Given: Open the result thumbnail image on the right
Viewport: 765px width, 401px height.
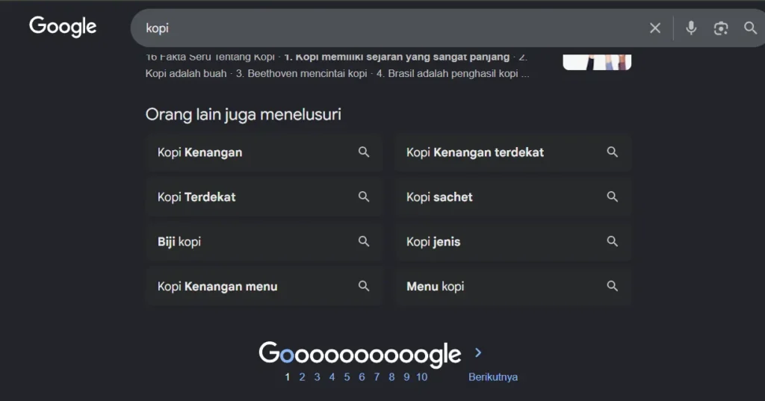Looking at the screenshot, I should pos(597,62).
